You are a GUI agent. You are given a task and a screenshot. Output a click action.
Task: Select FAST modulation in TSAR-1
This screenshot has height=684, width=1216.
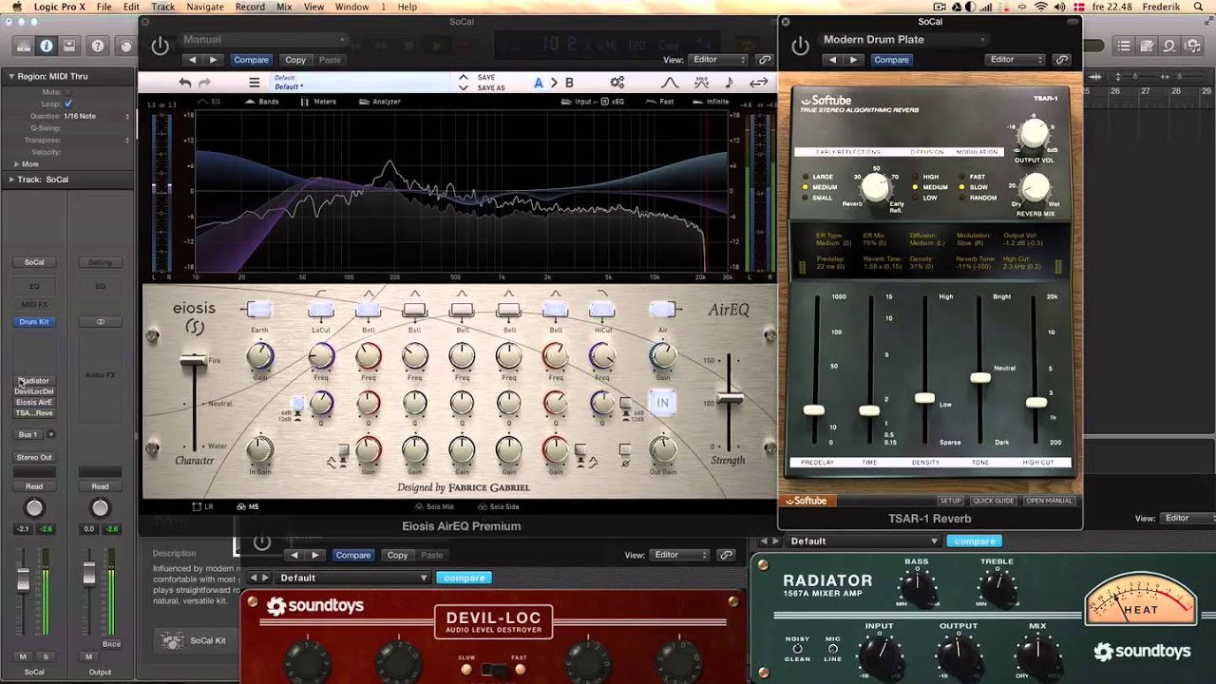coord(972,177)
